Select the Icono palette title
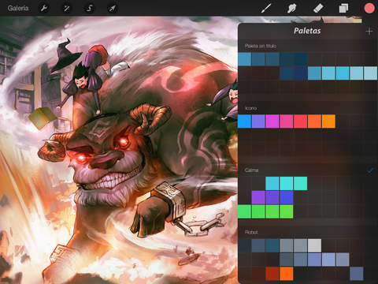The image size is (378, 284). 250,108
